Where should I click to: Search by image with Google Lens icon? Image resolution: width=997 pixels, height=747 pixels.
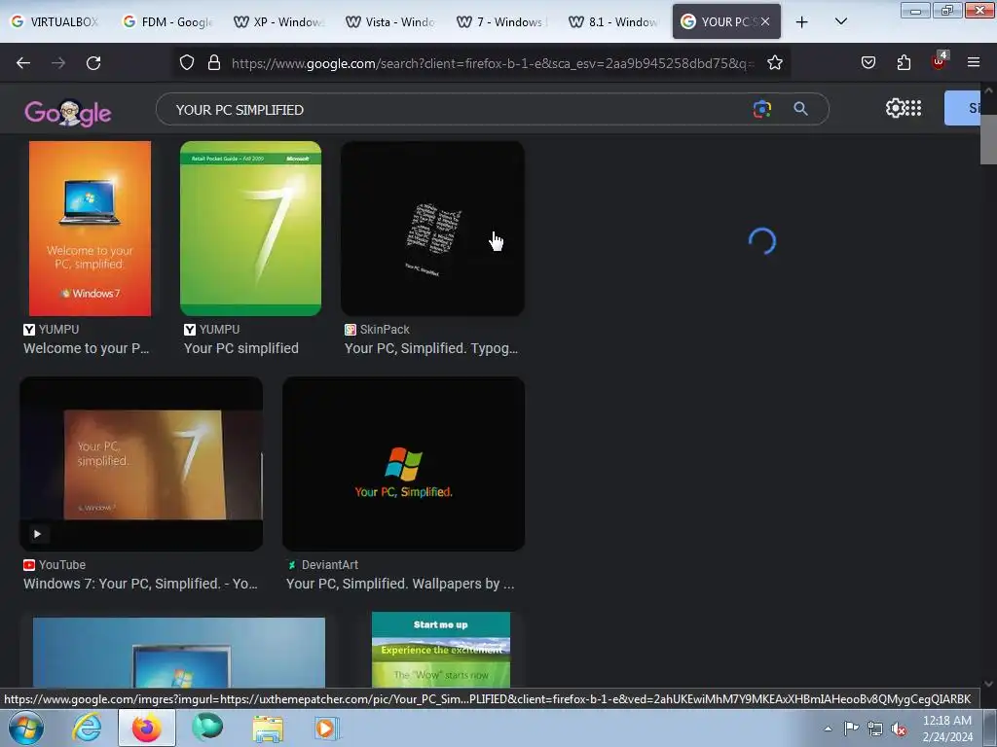[761, 109]
